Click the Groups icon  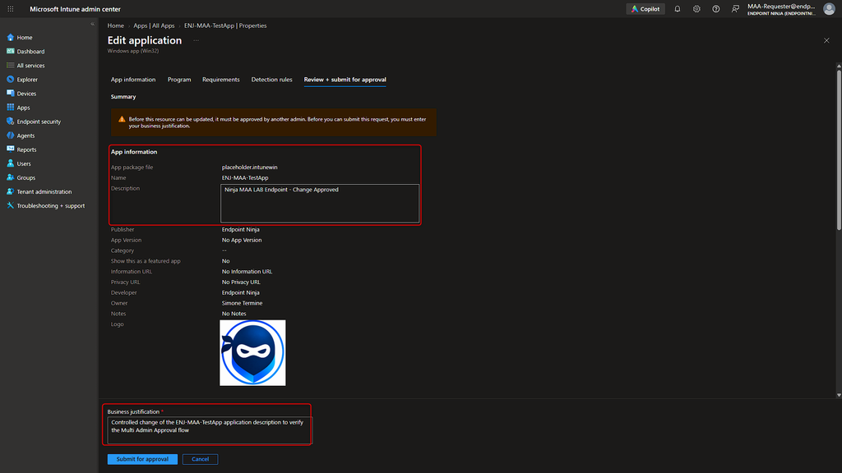pyautogui.click(x=10, y=177)
